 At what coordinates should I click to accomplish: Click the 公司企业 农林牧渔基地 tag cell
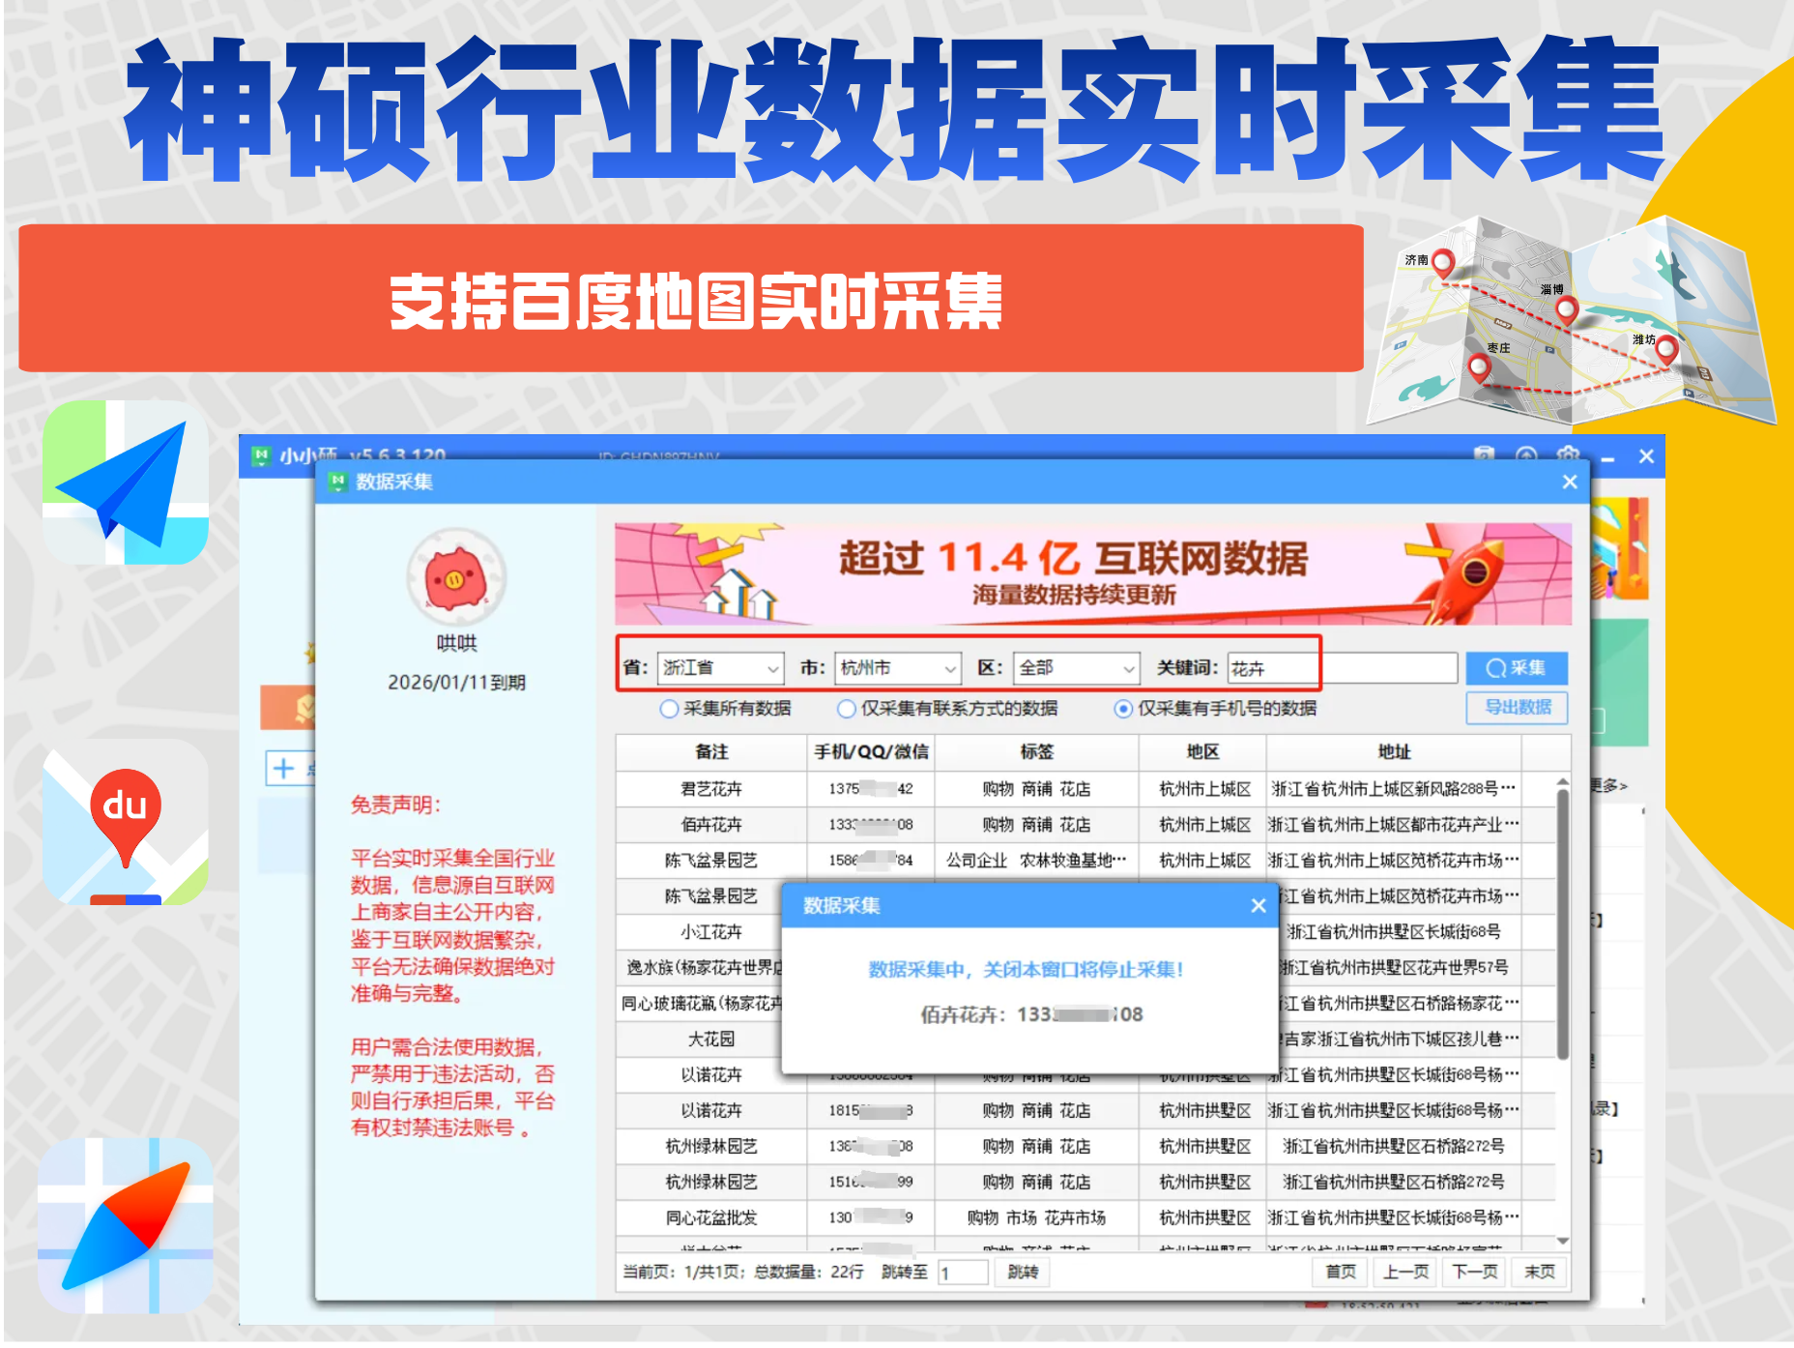click(x=1036, y=861)
